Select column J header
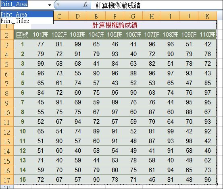 [189, 16]
